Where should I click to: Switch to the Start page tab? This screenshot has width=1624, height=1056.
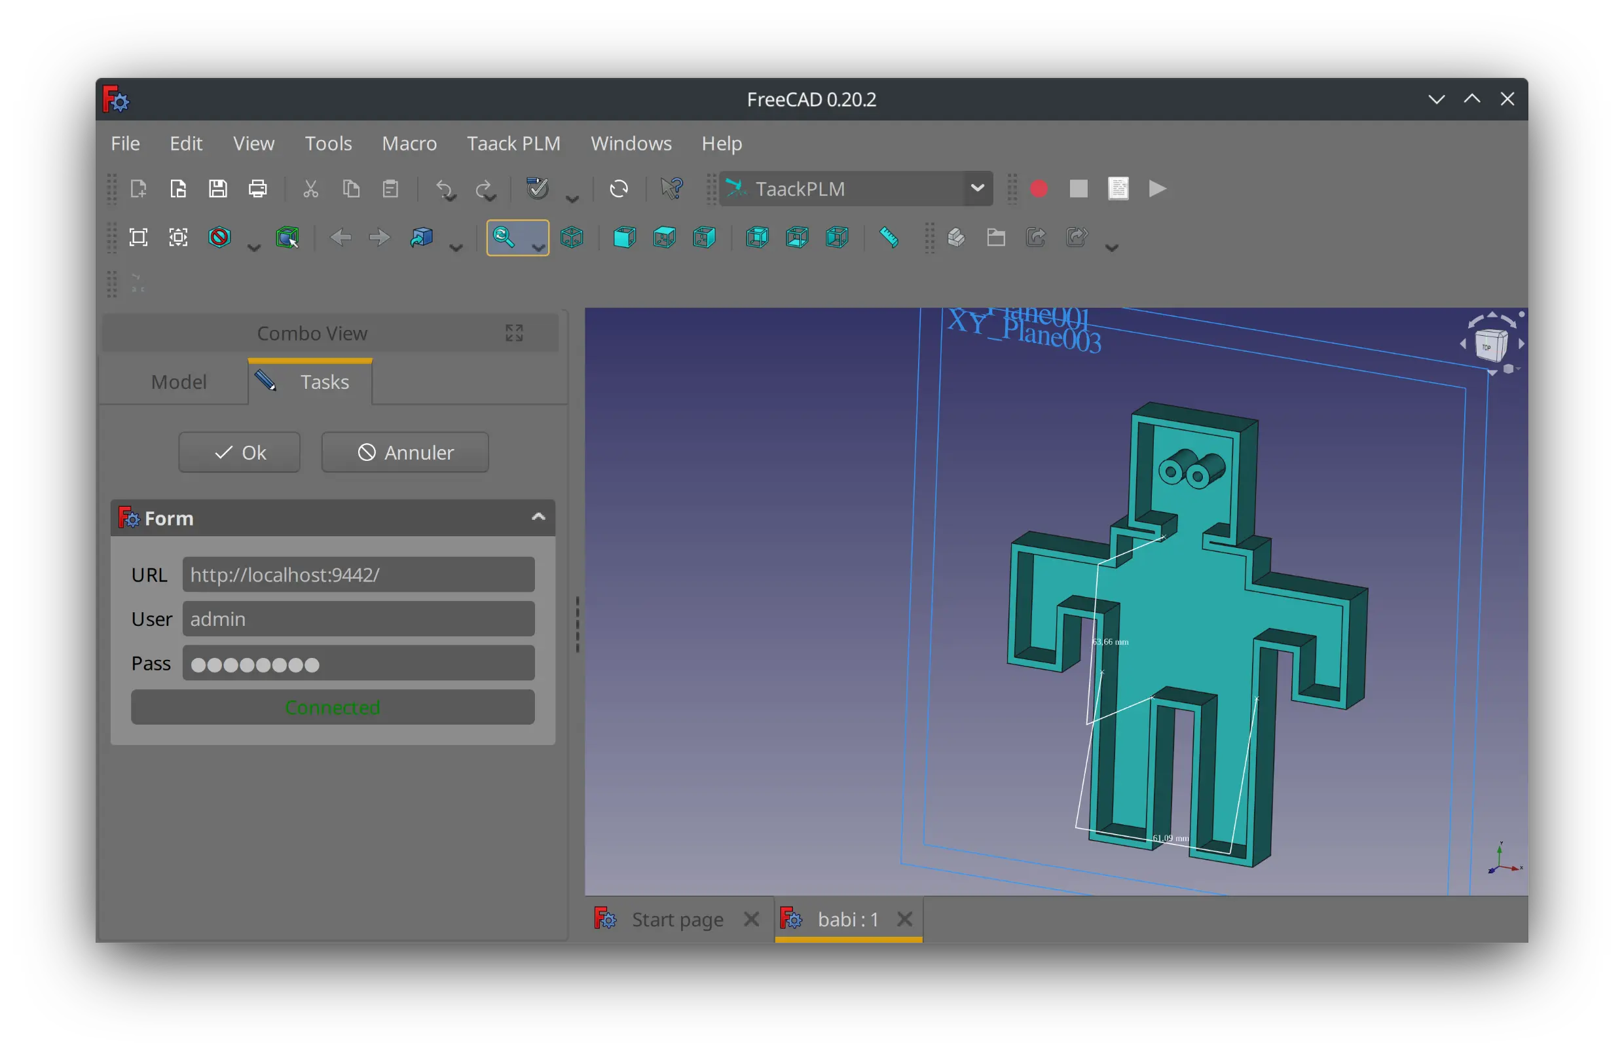pyautogui.click(x=677, y=920)
